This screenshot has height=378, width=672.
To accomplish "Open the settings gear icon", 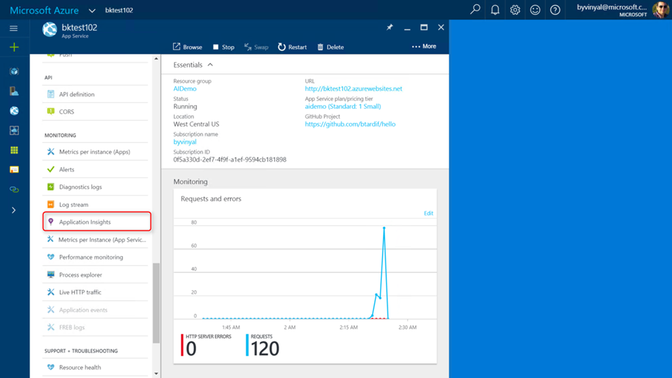I will pyautogui.click(x=515, y=9).
